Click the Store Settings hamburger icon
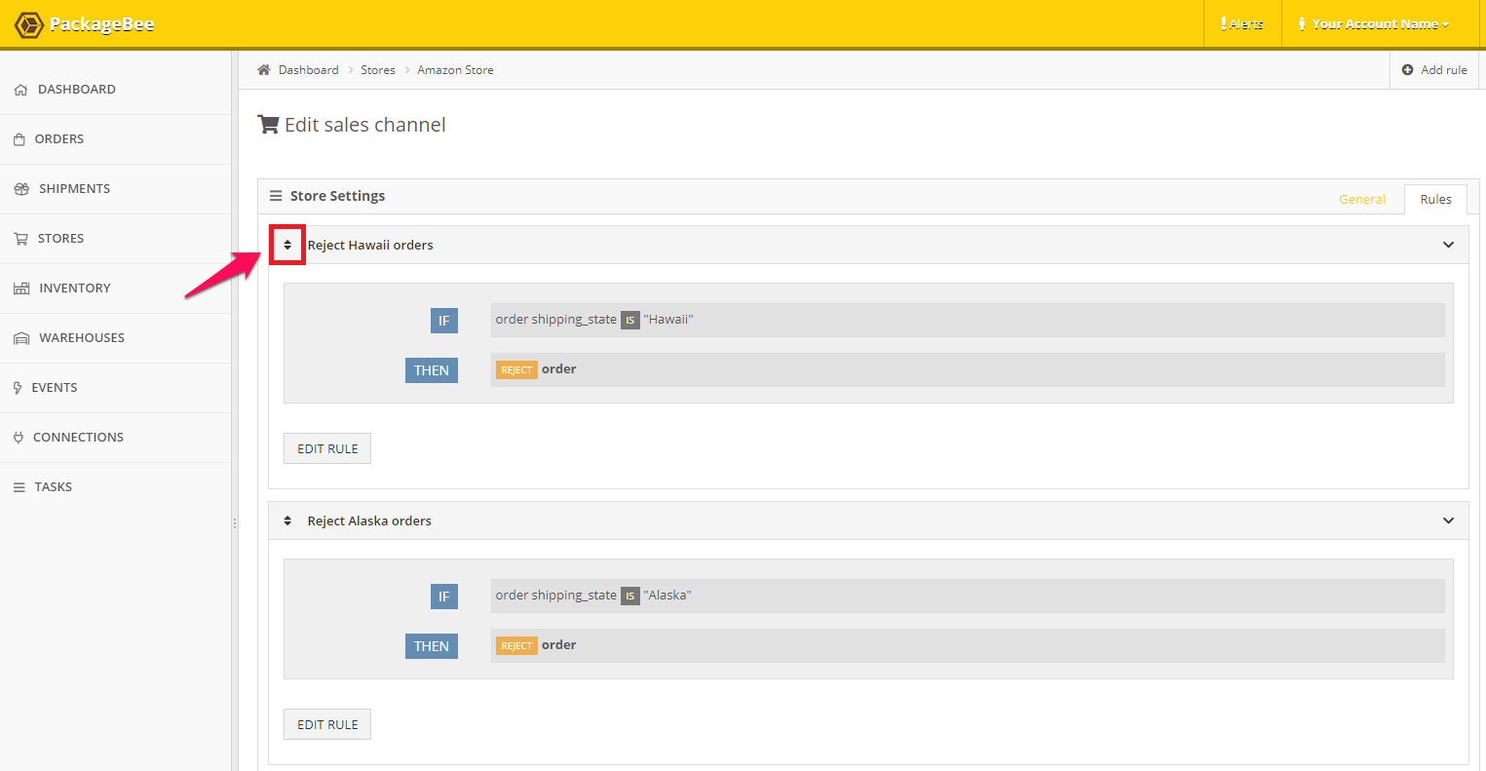The width and height of the screenshot is (1486, 771). pos(276,196)
